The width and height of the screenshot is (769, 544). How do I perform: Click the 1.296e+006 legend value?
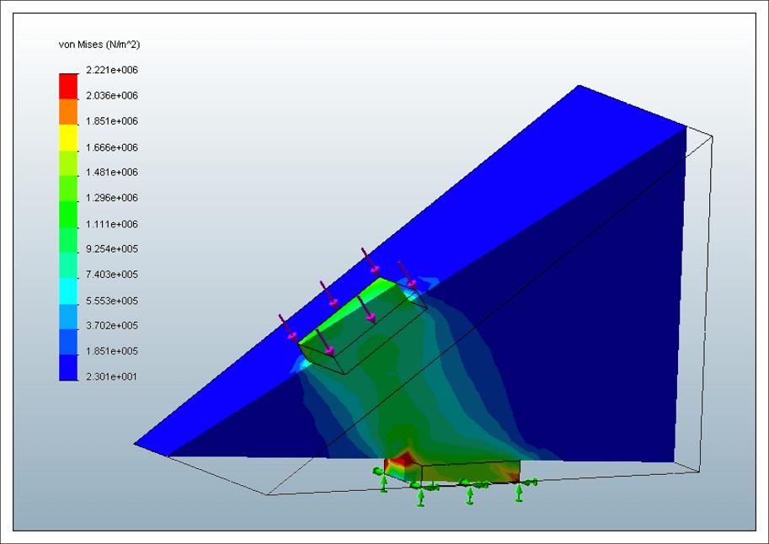pos(112,198)
